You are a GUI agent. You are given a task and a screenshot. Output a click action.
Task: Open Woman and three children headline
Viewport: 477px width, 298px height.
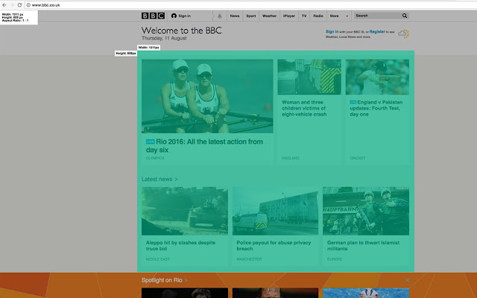coord(304,108)
